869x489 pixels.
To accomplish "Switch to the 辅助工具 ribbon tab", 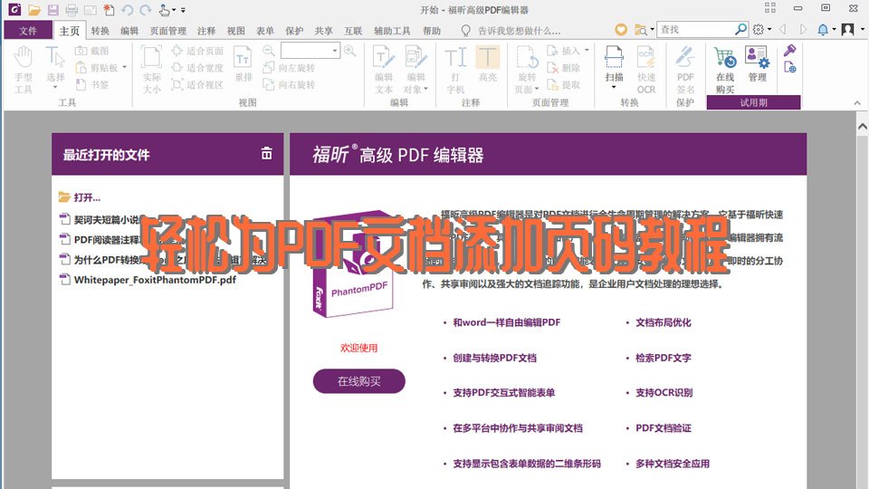I will pos(392,31).
